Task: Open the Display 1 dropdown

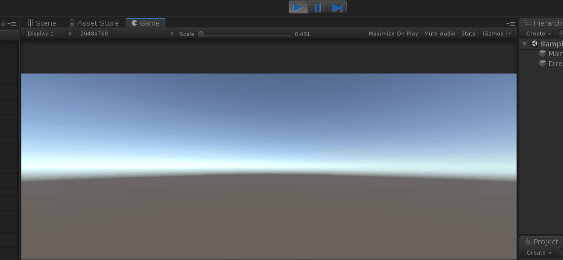Action: [49, 34]
